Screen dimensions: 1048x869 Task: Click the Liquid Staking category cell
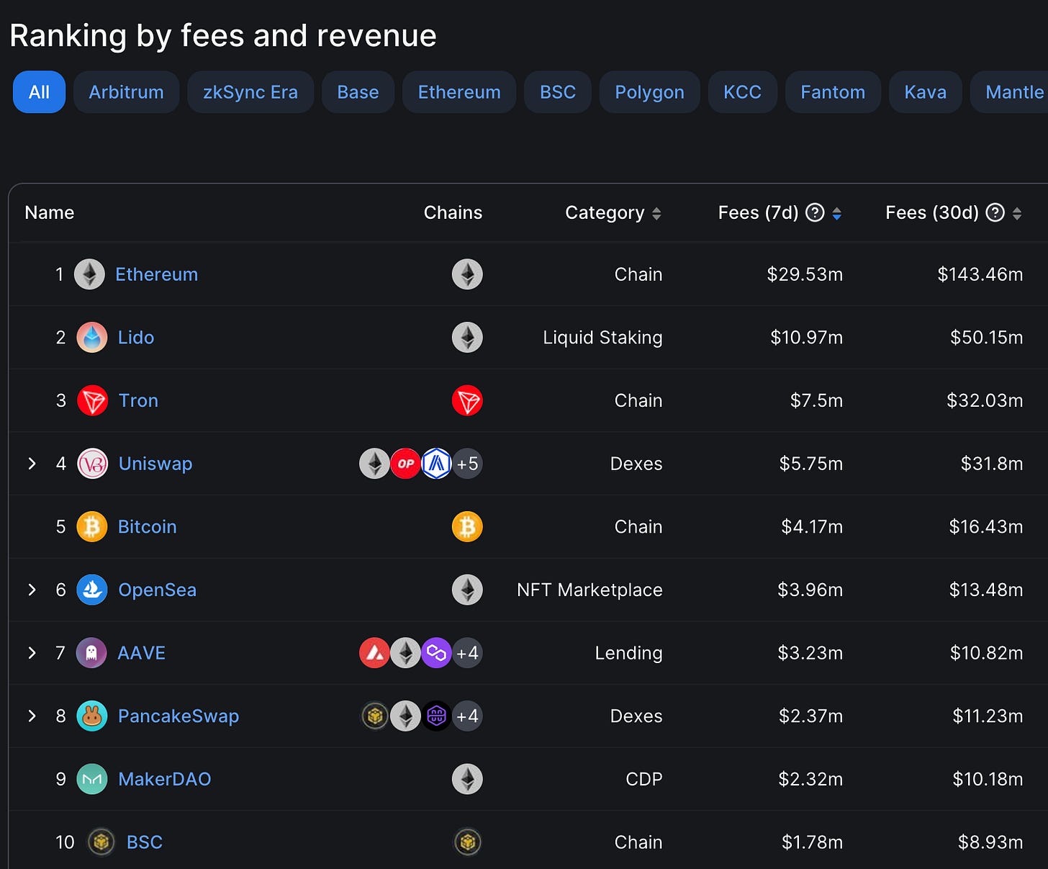[x=602, y=338]
